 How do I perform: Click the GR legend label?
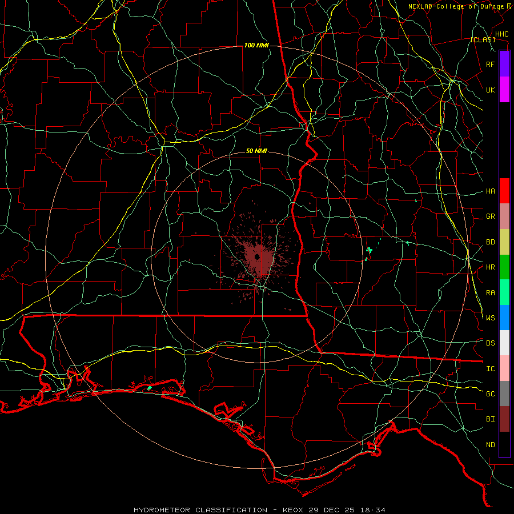(x=490, y=216)
